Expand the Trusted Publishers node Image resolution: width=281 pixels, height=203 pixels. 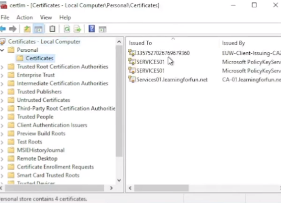[2, 92]
